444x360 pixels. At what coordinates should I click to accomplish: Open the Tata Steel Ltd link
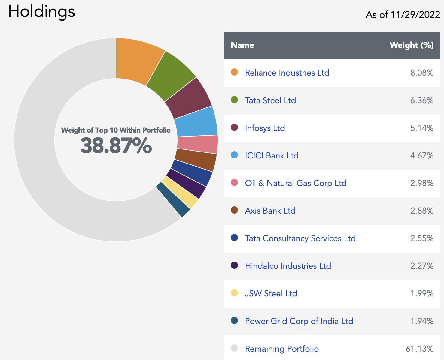[x=270, y=100]
